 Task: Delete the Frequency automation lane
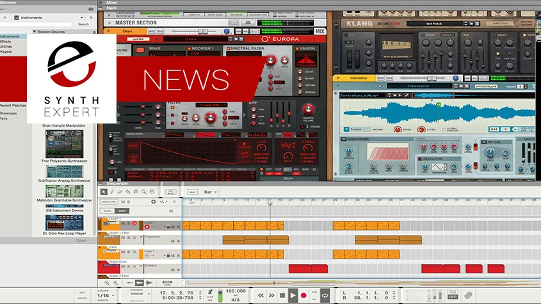[179, 241]
